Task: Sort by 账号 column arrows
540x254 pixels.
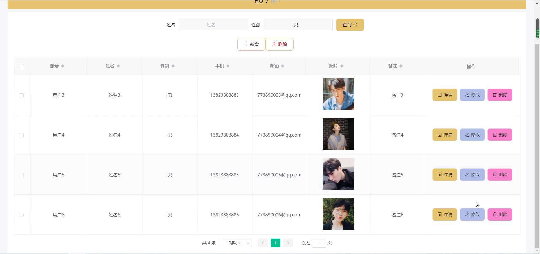Action: (62, 66)
